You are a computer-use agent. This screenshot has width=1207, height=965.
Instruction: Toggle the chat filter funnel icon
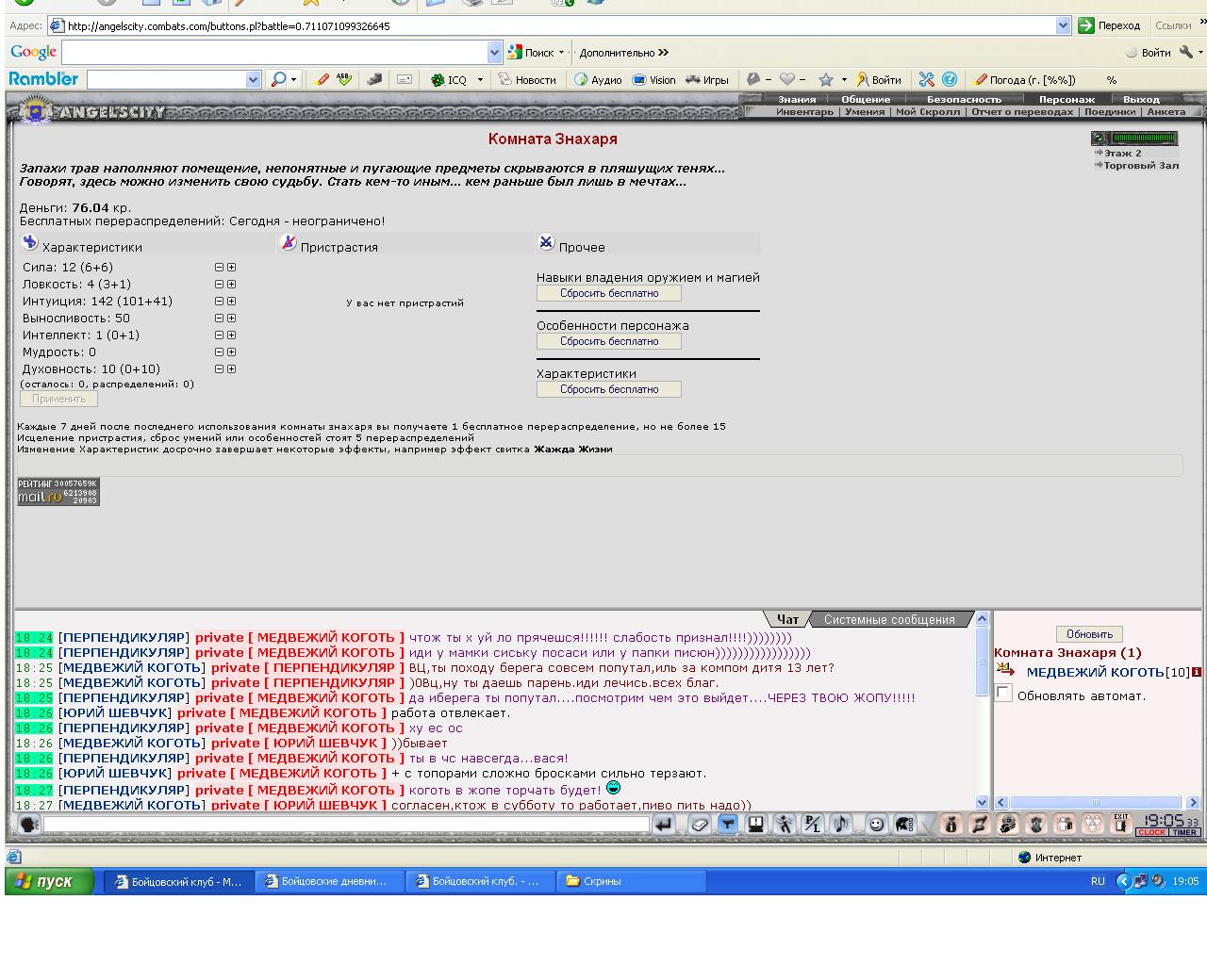[727, 825]
